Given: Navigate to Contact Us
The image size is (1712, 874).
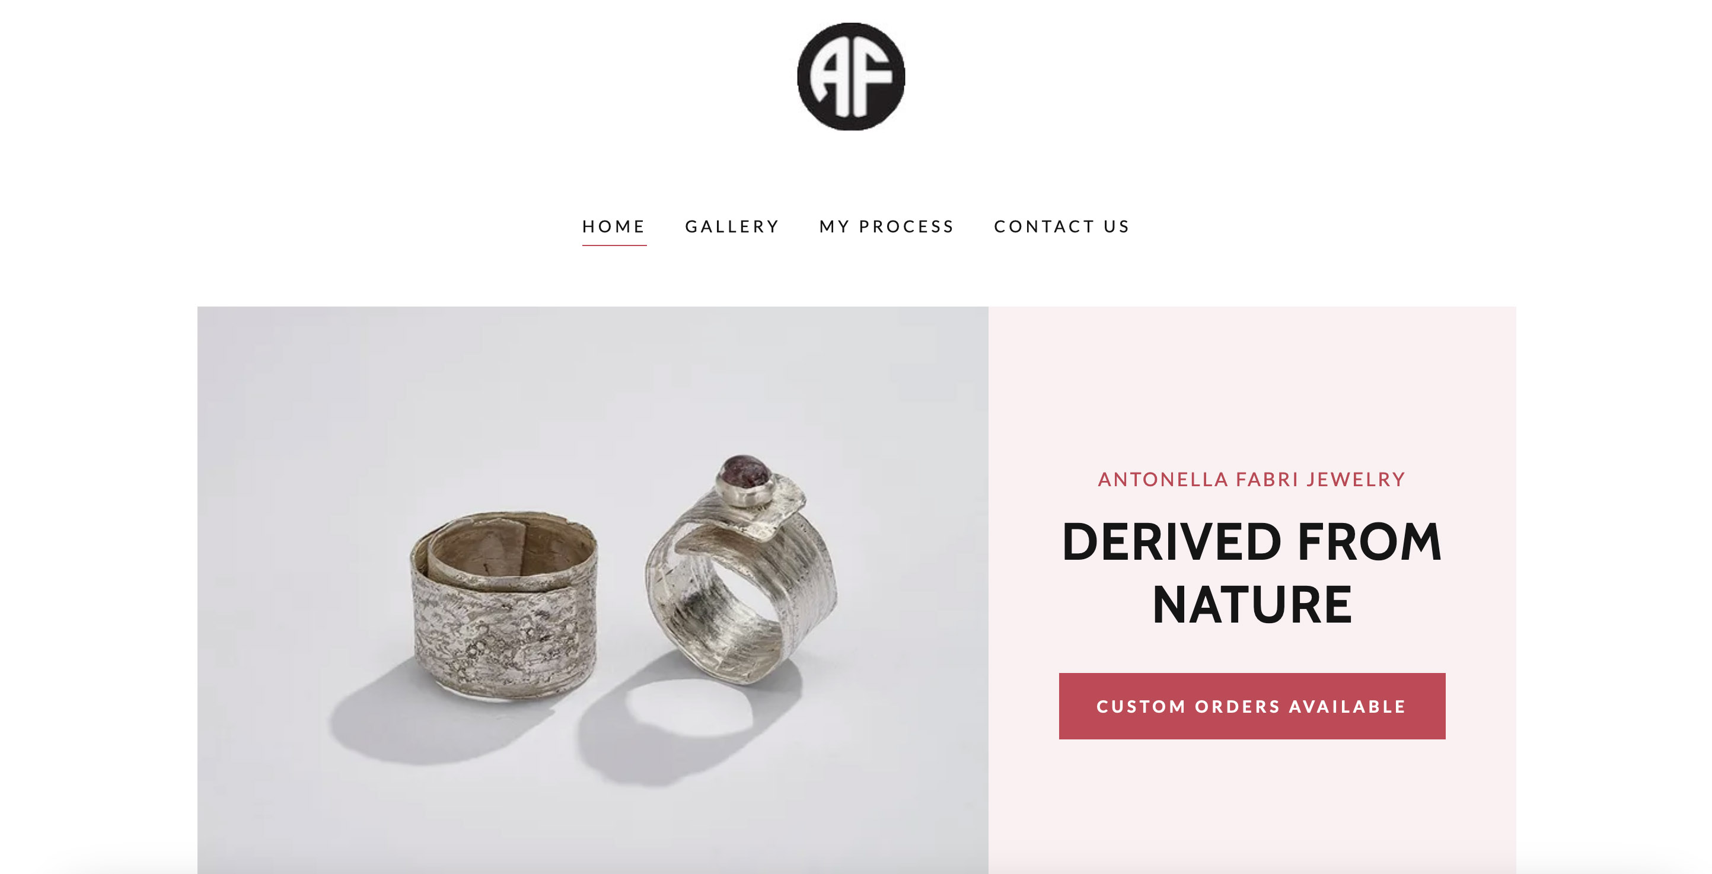Looking at the screenshot, I should pyautogui.click(x=1062, y=227).
